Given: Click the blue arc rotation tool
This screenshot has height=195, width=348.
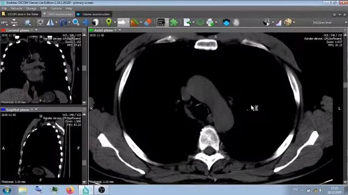Looking at the screenshot, I should pos(63,23).
